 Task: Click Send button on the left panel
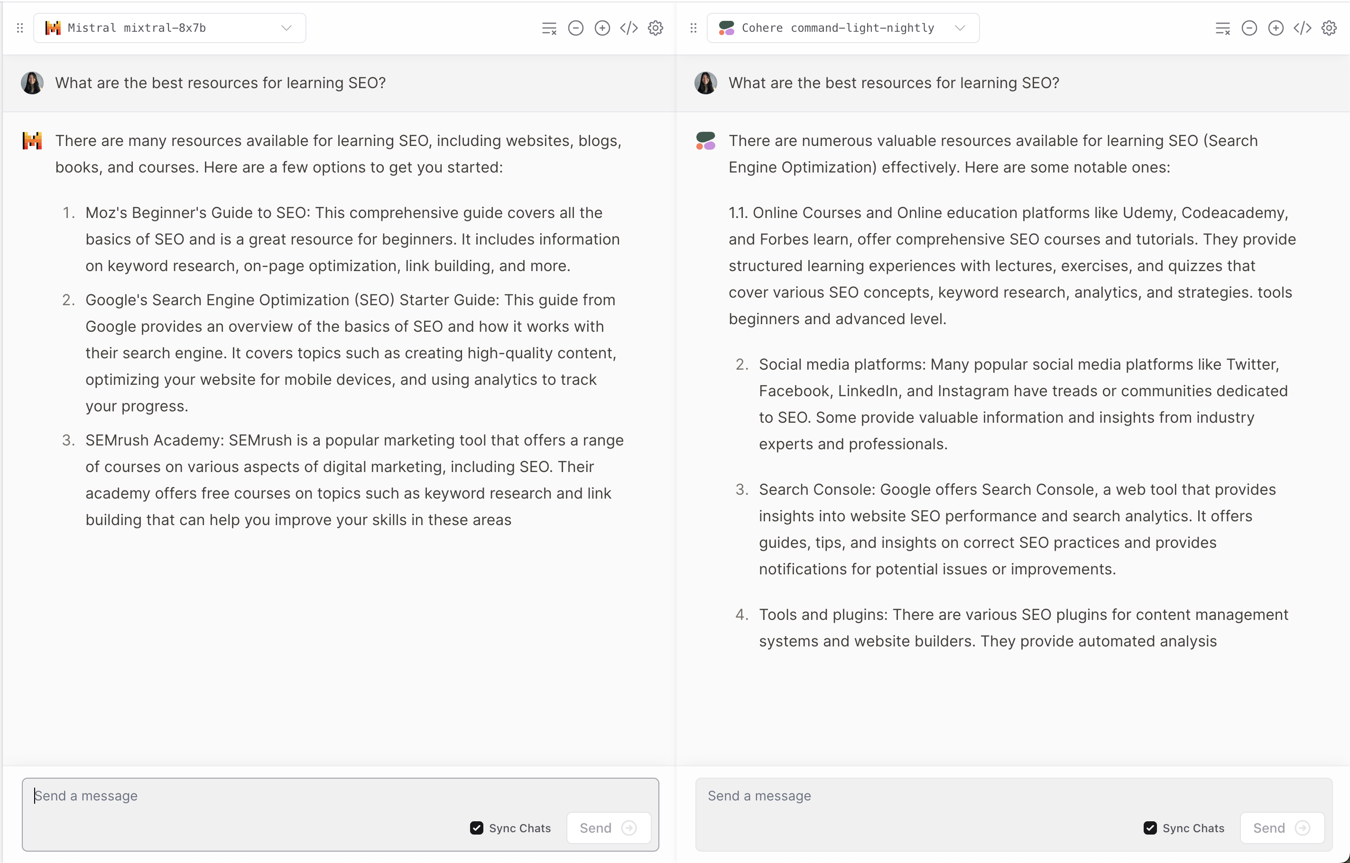tap(608, 827)
